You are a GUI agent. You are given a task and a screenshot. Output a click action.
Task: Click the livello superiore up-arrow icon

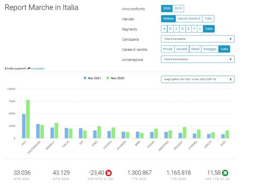pos(6,69)
